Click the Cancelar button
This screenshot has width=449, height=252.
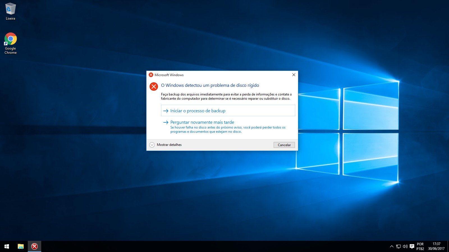point(284,145)
